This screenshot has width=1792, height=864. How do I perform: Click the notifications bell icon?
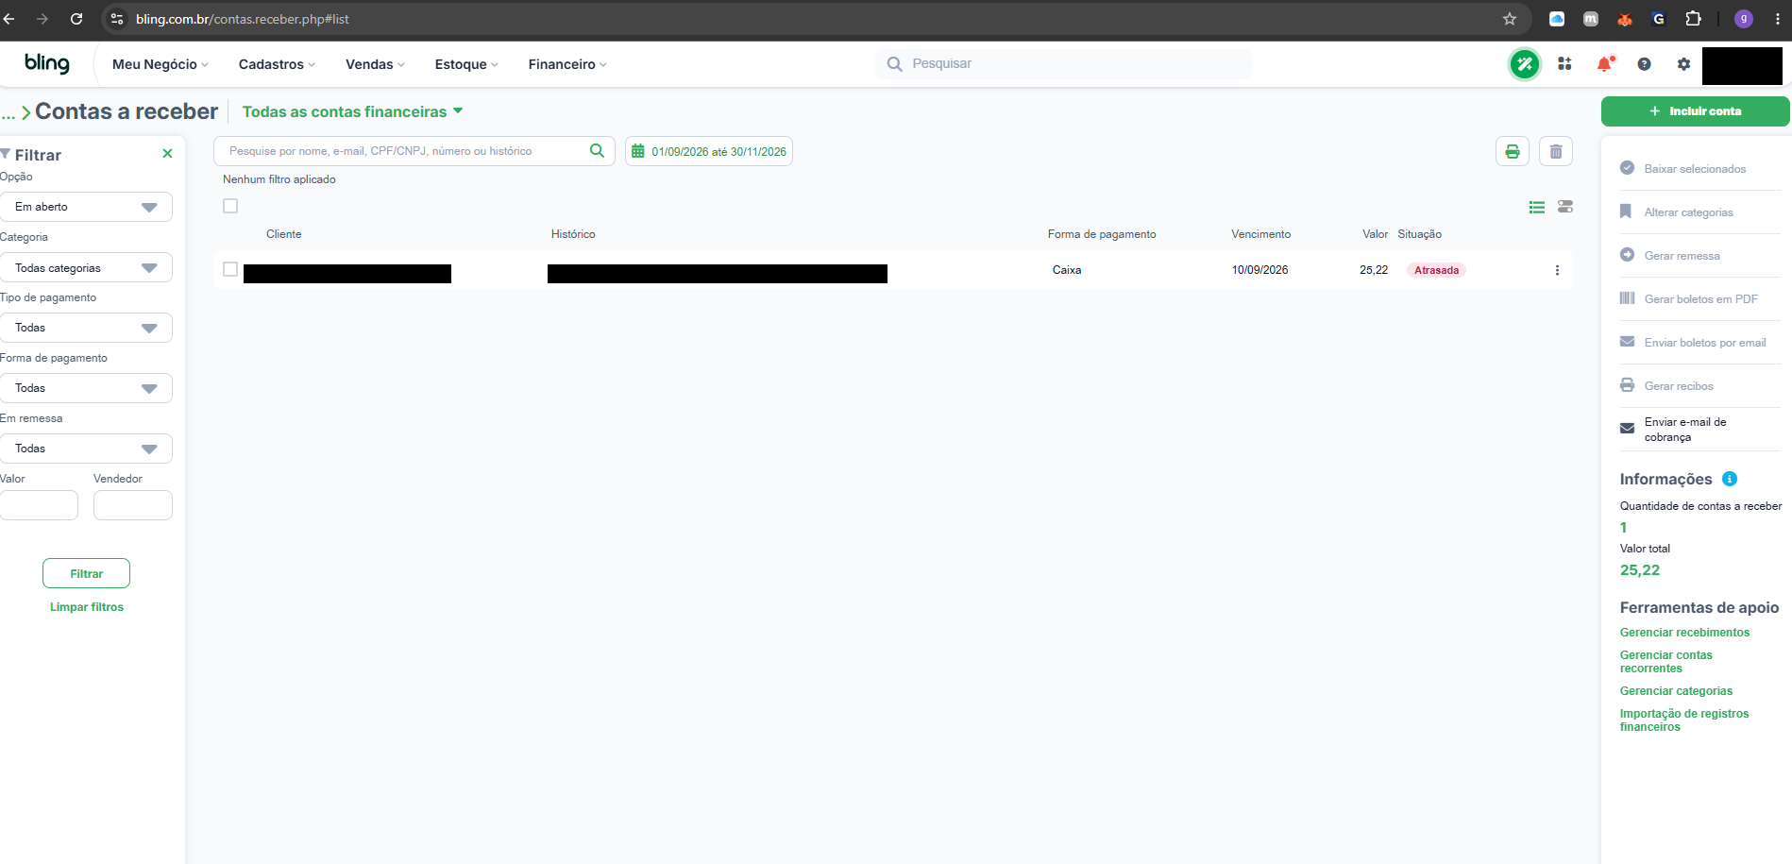click(1604, 64)
